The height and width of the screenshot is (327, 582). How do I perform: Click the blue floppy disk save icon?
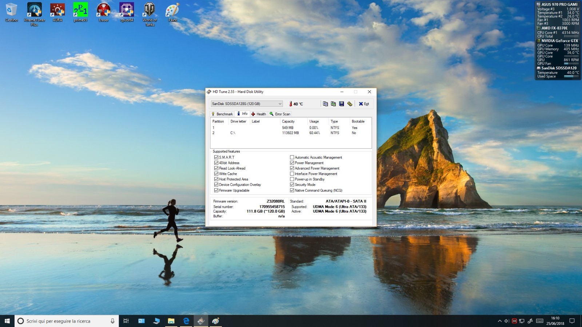pos(342,104)
